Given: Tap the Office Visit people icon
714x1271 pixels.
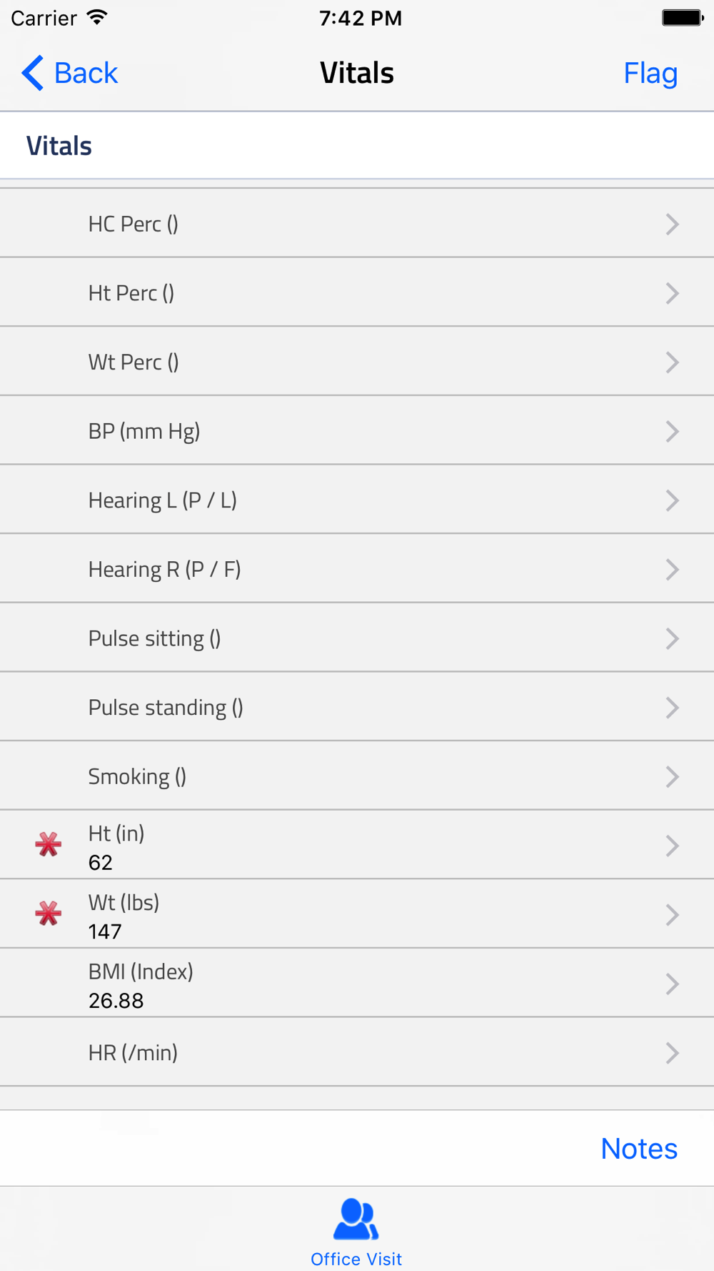Looking at the screenshot, I should (356, 1220).
